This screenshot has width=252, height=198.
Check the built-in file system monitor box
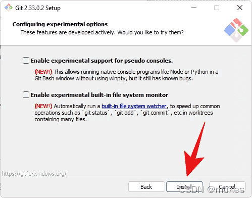pyautogui.click(x=26, y=95)
